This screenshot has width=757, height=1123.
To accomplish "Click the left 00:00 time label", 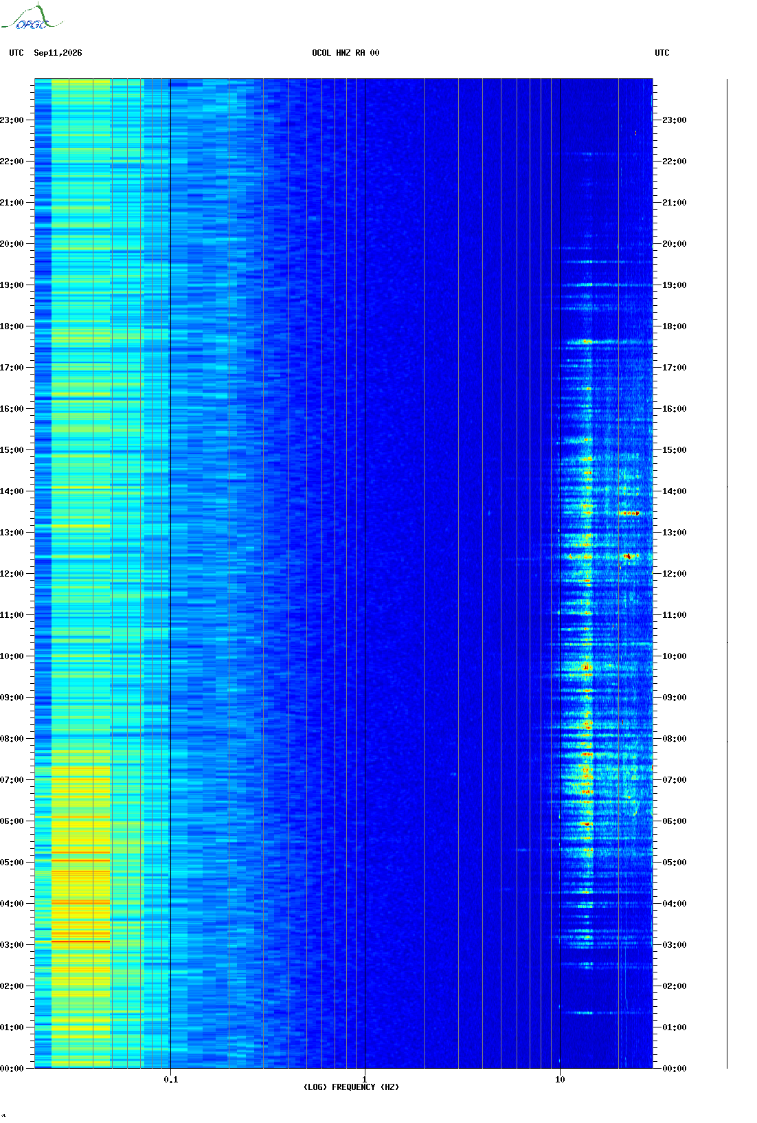I will click(12, 1069).
